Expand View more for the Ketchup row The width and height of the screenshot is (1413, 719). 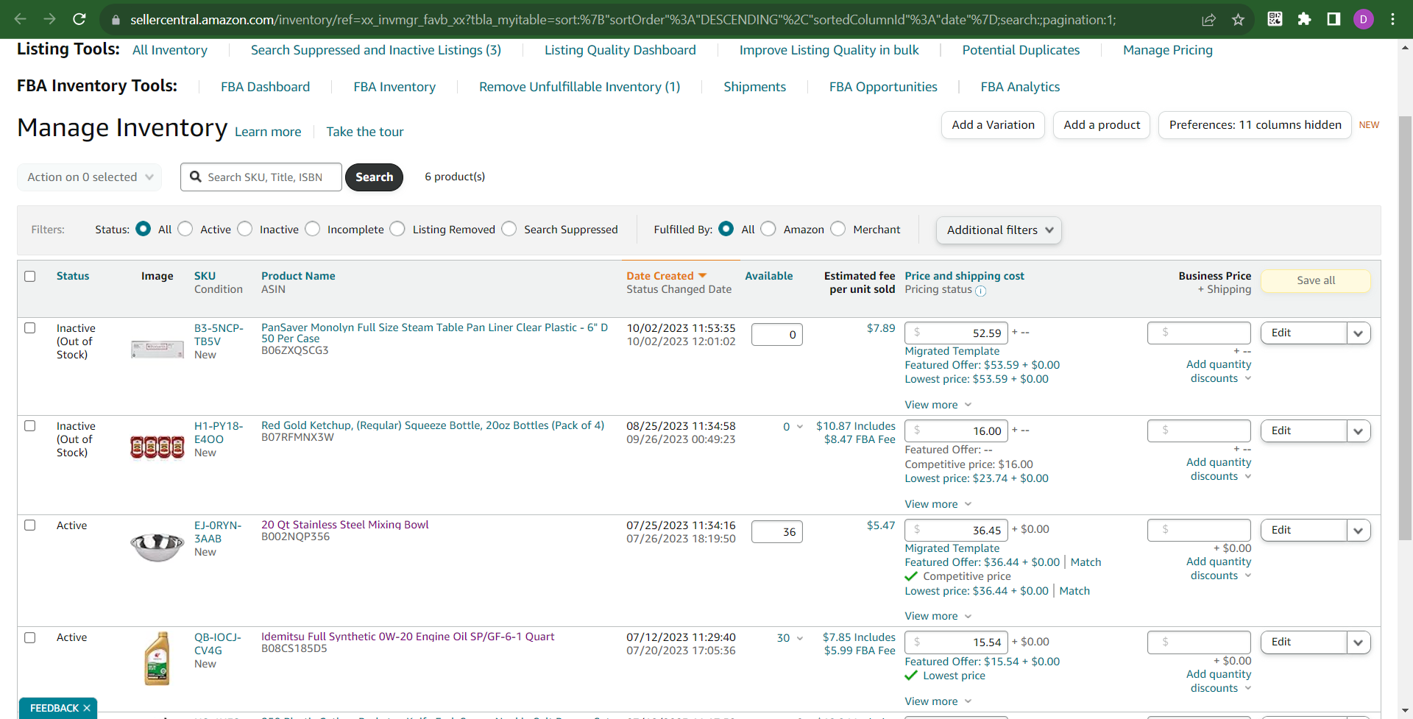click(938, 504)
